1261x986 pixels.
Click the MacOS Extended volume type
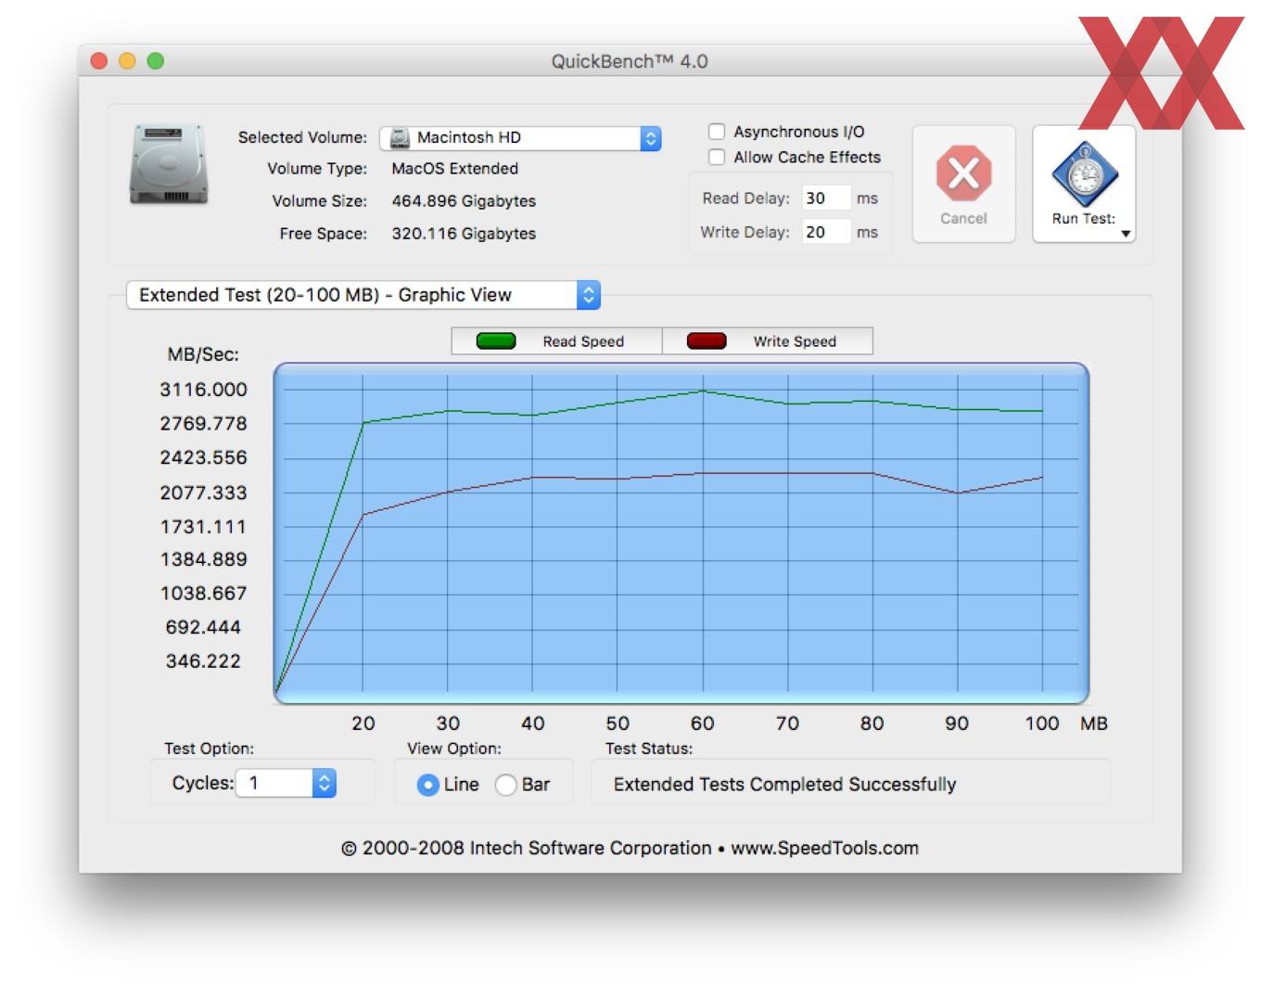click(454, 169)
